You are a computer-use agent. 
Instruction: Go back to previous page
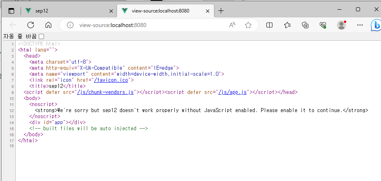13,25
